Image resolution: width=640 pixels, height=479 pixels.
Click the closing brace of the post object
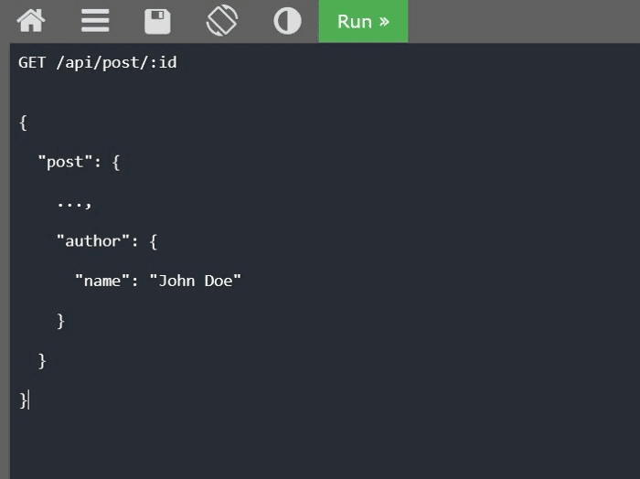click(42, 360)
